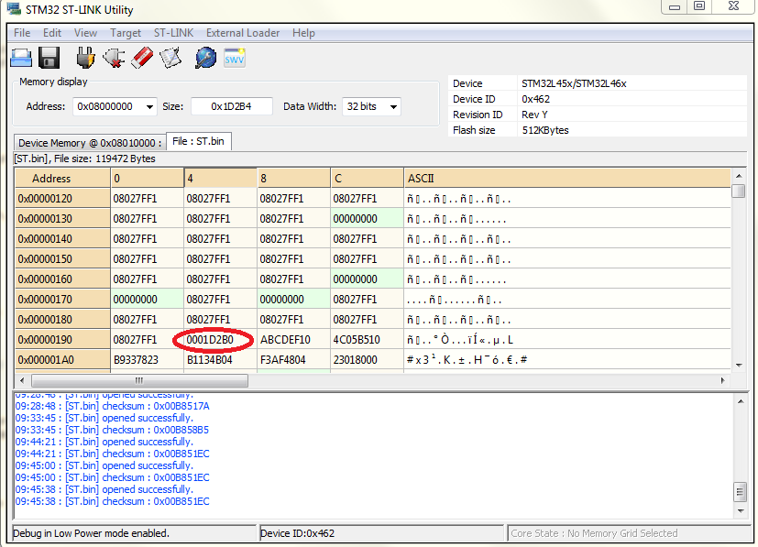Click the address row 0x00000130
758x547 pixels.
click(x=63, y=219)
